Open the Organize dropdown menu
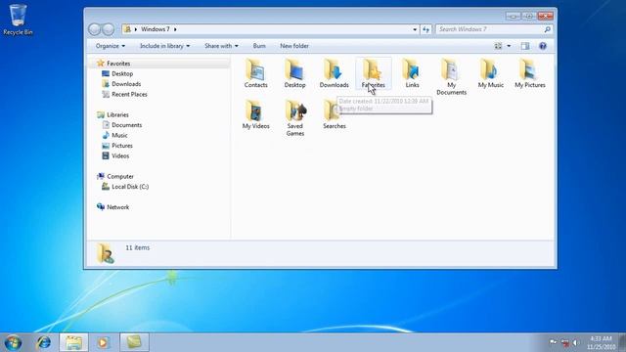 [111, 46]
